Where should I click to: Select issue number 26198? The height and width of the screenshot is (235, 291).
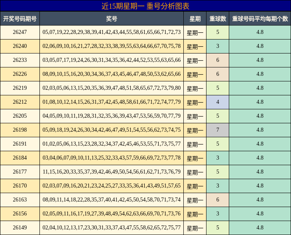(20, 130)
